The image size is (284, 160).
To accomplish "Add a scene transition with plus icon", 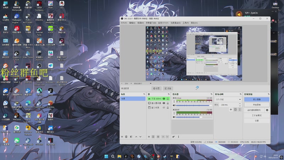I will click(231, 110).
